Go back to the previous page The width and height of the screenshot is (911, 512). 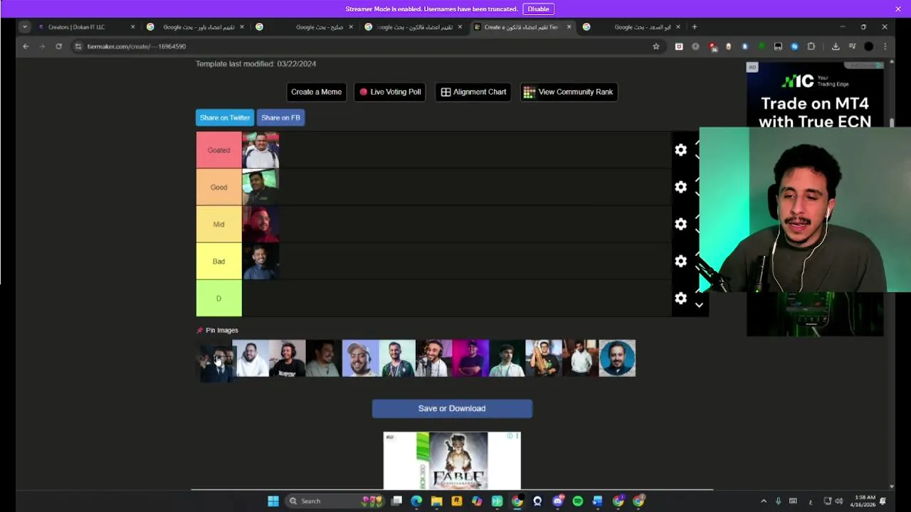click(x=26, y=46)
